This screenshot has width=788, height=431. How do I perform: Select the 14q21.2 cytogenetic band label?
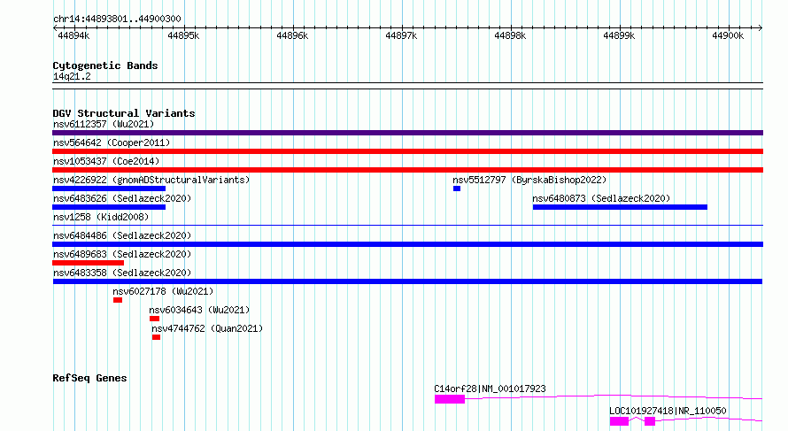[72, 76]
